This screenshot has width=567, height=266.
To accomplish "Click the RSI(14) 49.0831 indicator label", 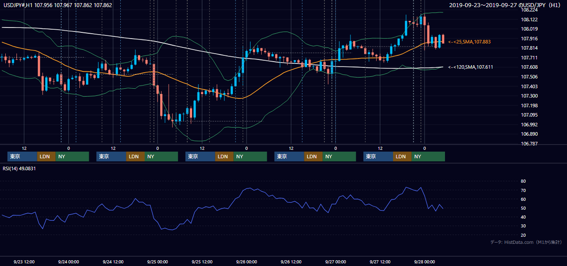I will pyautogui.click(x=19, y=168).
